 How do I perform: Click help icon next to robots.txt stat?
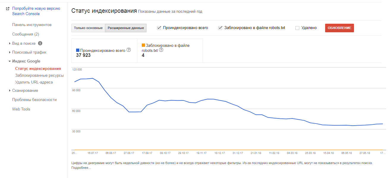tap(161, 50)
